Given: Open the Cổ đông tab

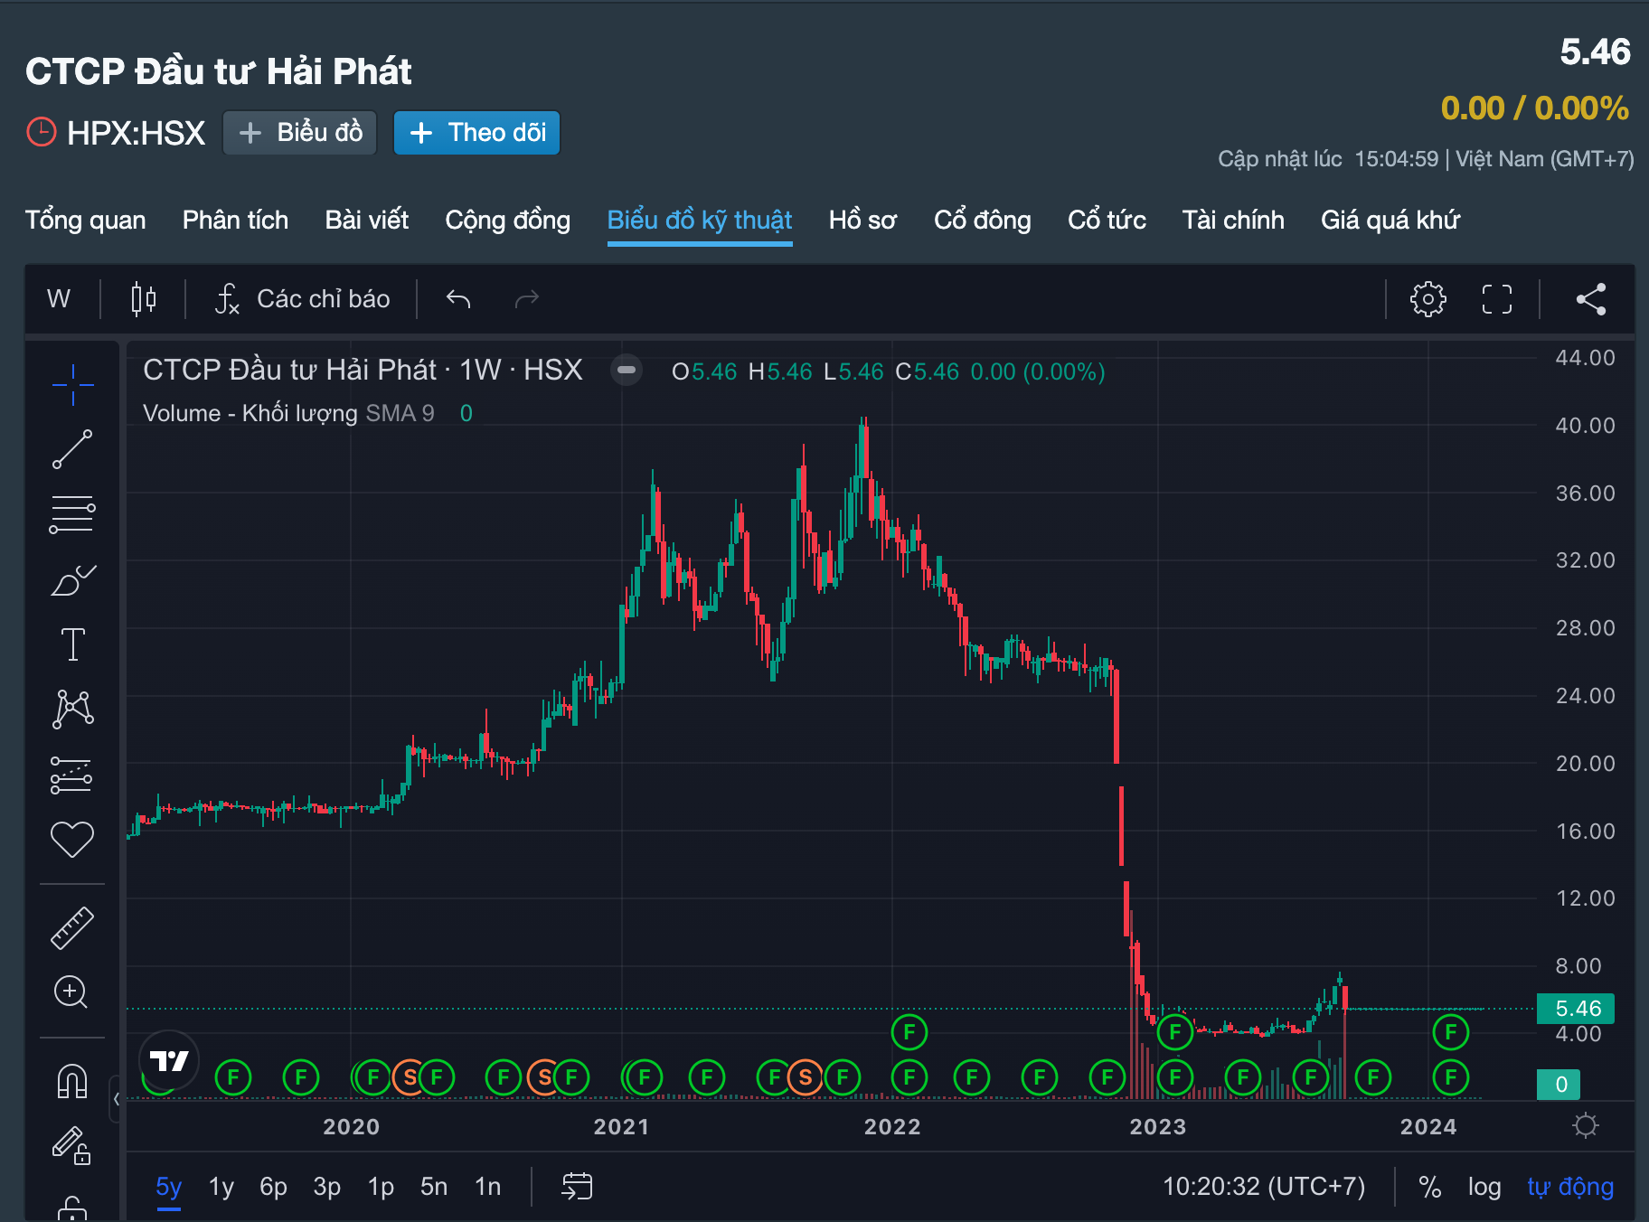Looking at the screenshot, I should [982, 220].
